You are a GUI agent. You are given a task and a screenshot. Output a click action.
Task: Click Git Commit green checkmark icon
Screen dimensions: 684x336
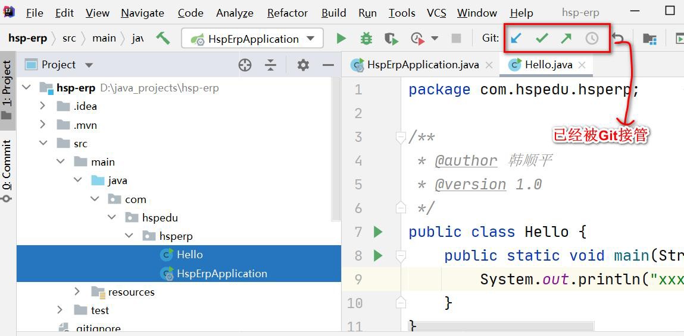(x=542, y=39)
